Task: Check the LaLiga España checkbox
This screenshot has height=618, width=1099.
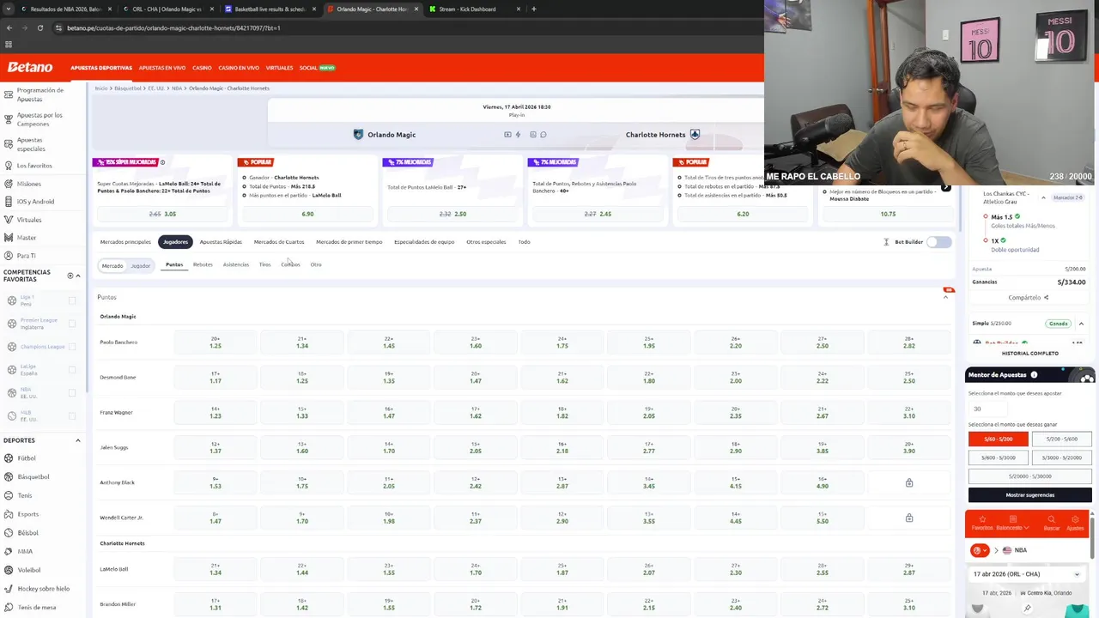Action: [x=72, y=370]
